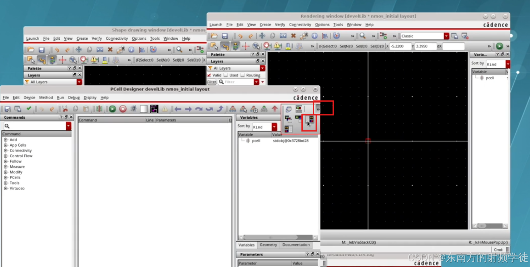The width and height of the screenshot is (530, 267).
Task: Click the blue info Properties icon in Rendering window
Action: (x=314, y=36)
